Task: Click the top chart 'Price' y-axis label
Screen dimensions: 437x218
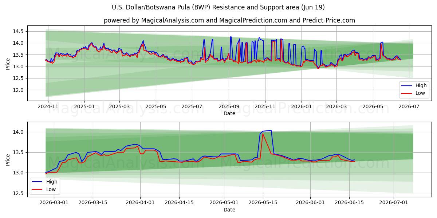Action: click(8, 63)
